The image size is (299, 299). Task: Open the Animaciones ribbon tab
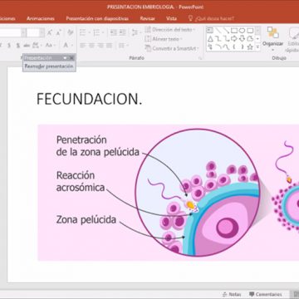tap(41, 18)
